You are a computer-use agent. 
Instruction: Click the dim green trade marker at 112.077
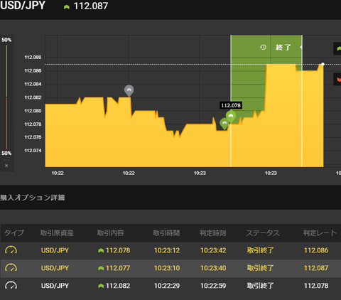click(224, 124)
